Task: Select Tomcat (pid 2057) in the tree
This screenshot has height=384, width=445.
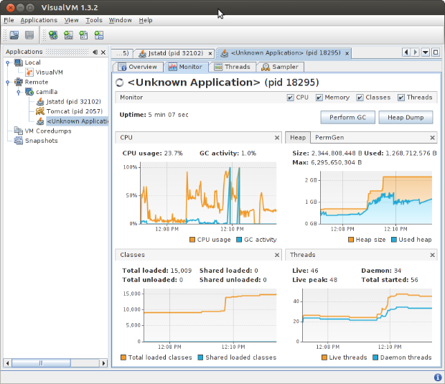Action: click(x=70, y=111)
